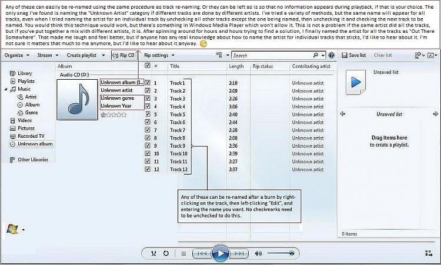Click the Videos icon
Viewport: 441px width, 265px height.
tap(12, 121)
